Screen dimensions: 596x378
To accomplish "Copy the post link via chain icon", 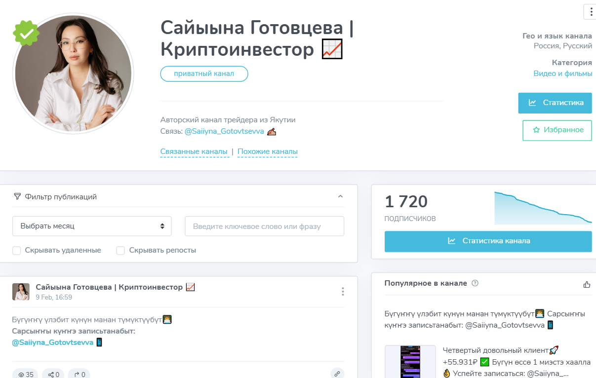I will tap(337, 374).
